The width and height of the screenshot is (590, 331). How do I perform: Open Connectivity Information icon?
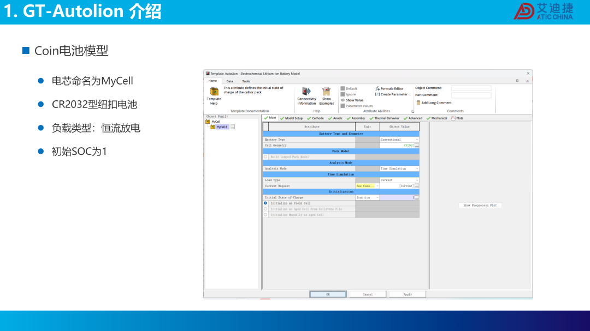tap(306, 91)
